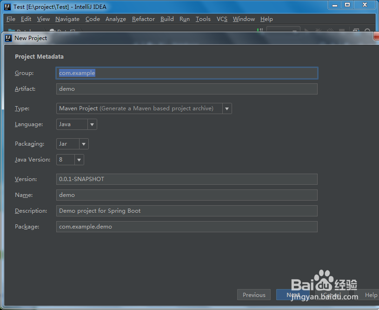Open the Build menu

pos(167,19)
